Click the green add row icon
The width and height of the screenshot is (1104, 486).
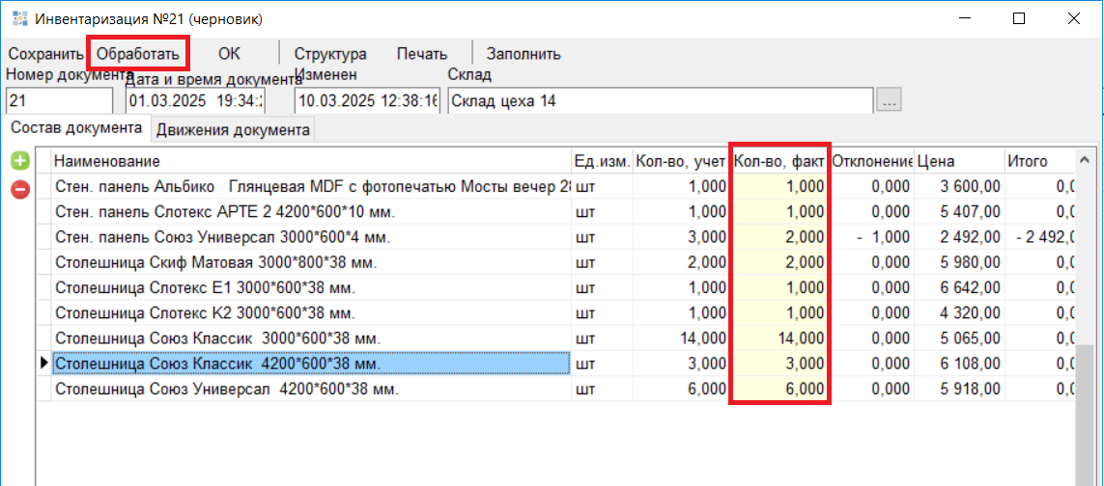pyautogui.click(x=20, y=161)
